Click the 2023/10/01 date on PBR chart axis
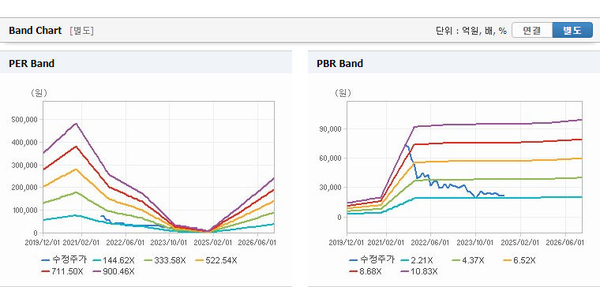This screenshot has height=287, width=600. click(x=475, y=243)
